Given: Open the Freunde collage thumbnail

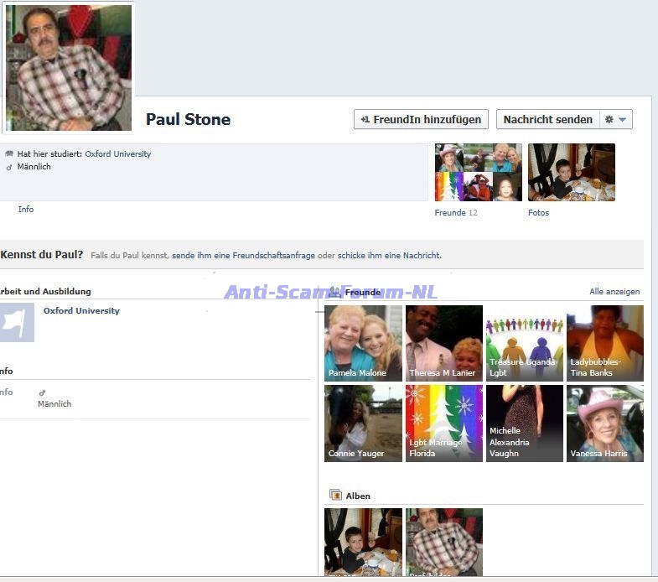Looking at the screenshot, I should (478, 172).
